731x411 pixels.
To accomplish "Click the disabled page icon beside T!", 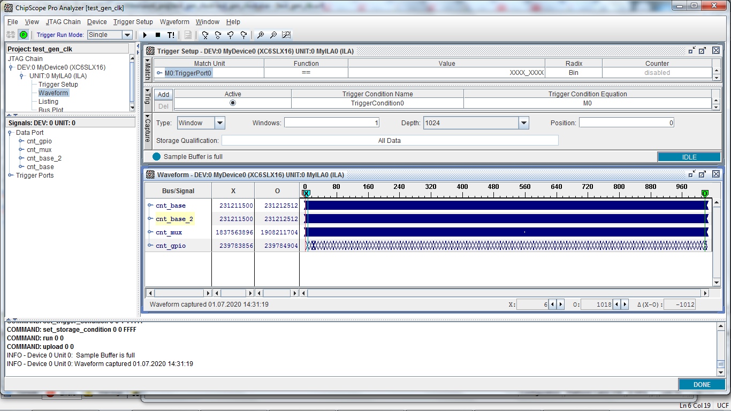I will (x=188, y=35).
